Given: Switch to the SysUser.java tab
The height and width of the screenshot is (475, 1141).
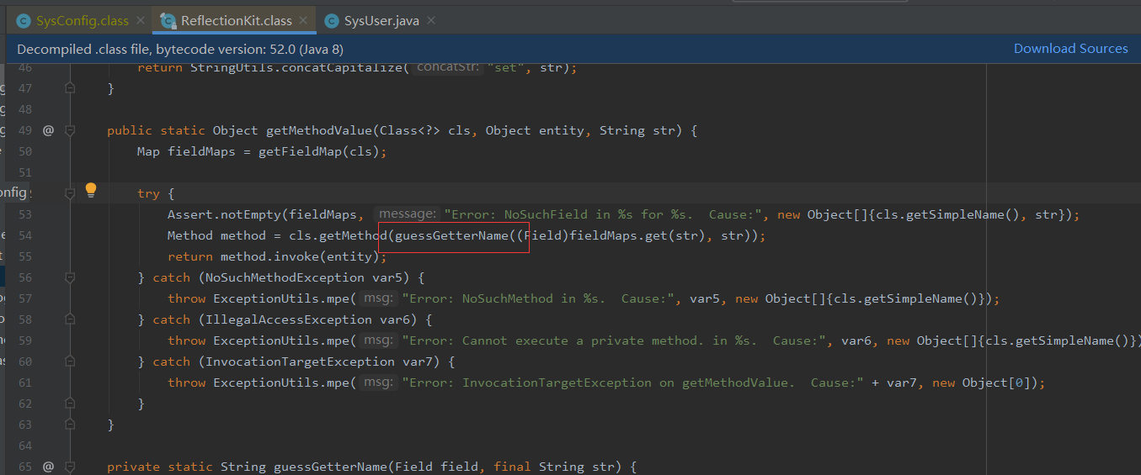Looking at the screenshot, I should click(x=382, y=20).
